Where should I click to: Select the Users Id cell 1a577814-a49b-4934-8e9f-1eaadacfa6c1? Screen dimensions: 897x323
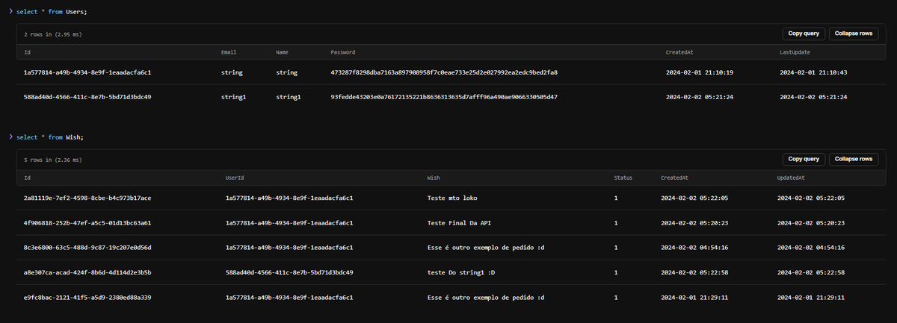click(87, 72)
